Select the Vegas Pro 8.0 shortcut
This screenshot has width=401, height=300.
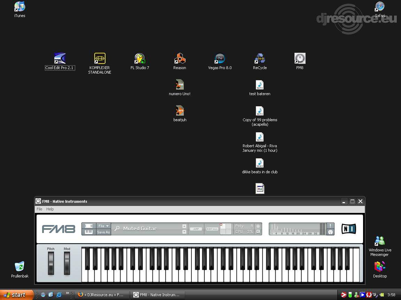pyautogui.click(x=220, y=61)
